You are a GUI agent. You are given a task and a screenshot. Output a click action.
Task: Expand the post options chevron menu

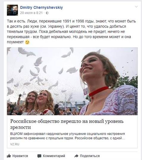pyautogui.click(x=136, y=7)
